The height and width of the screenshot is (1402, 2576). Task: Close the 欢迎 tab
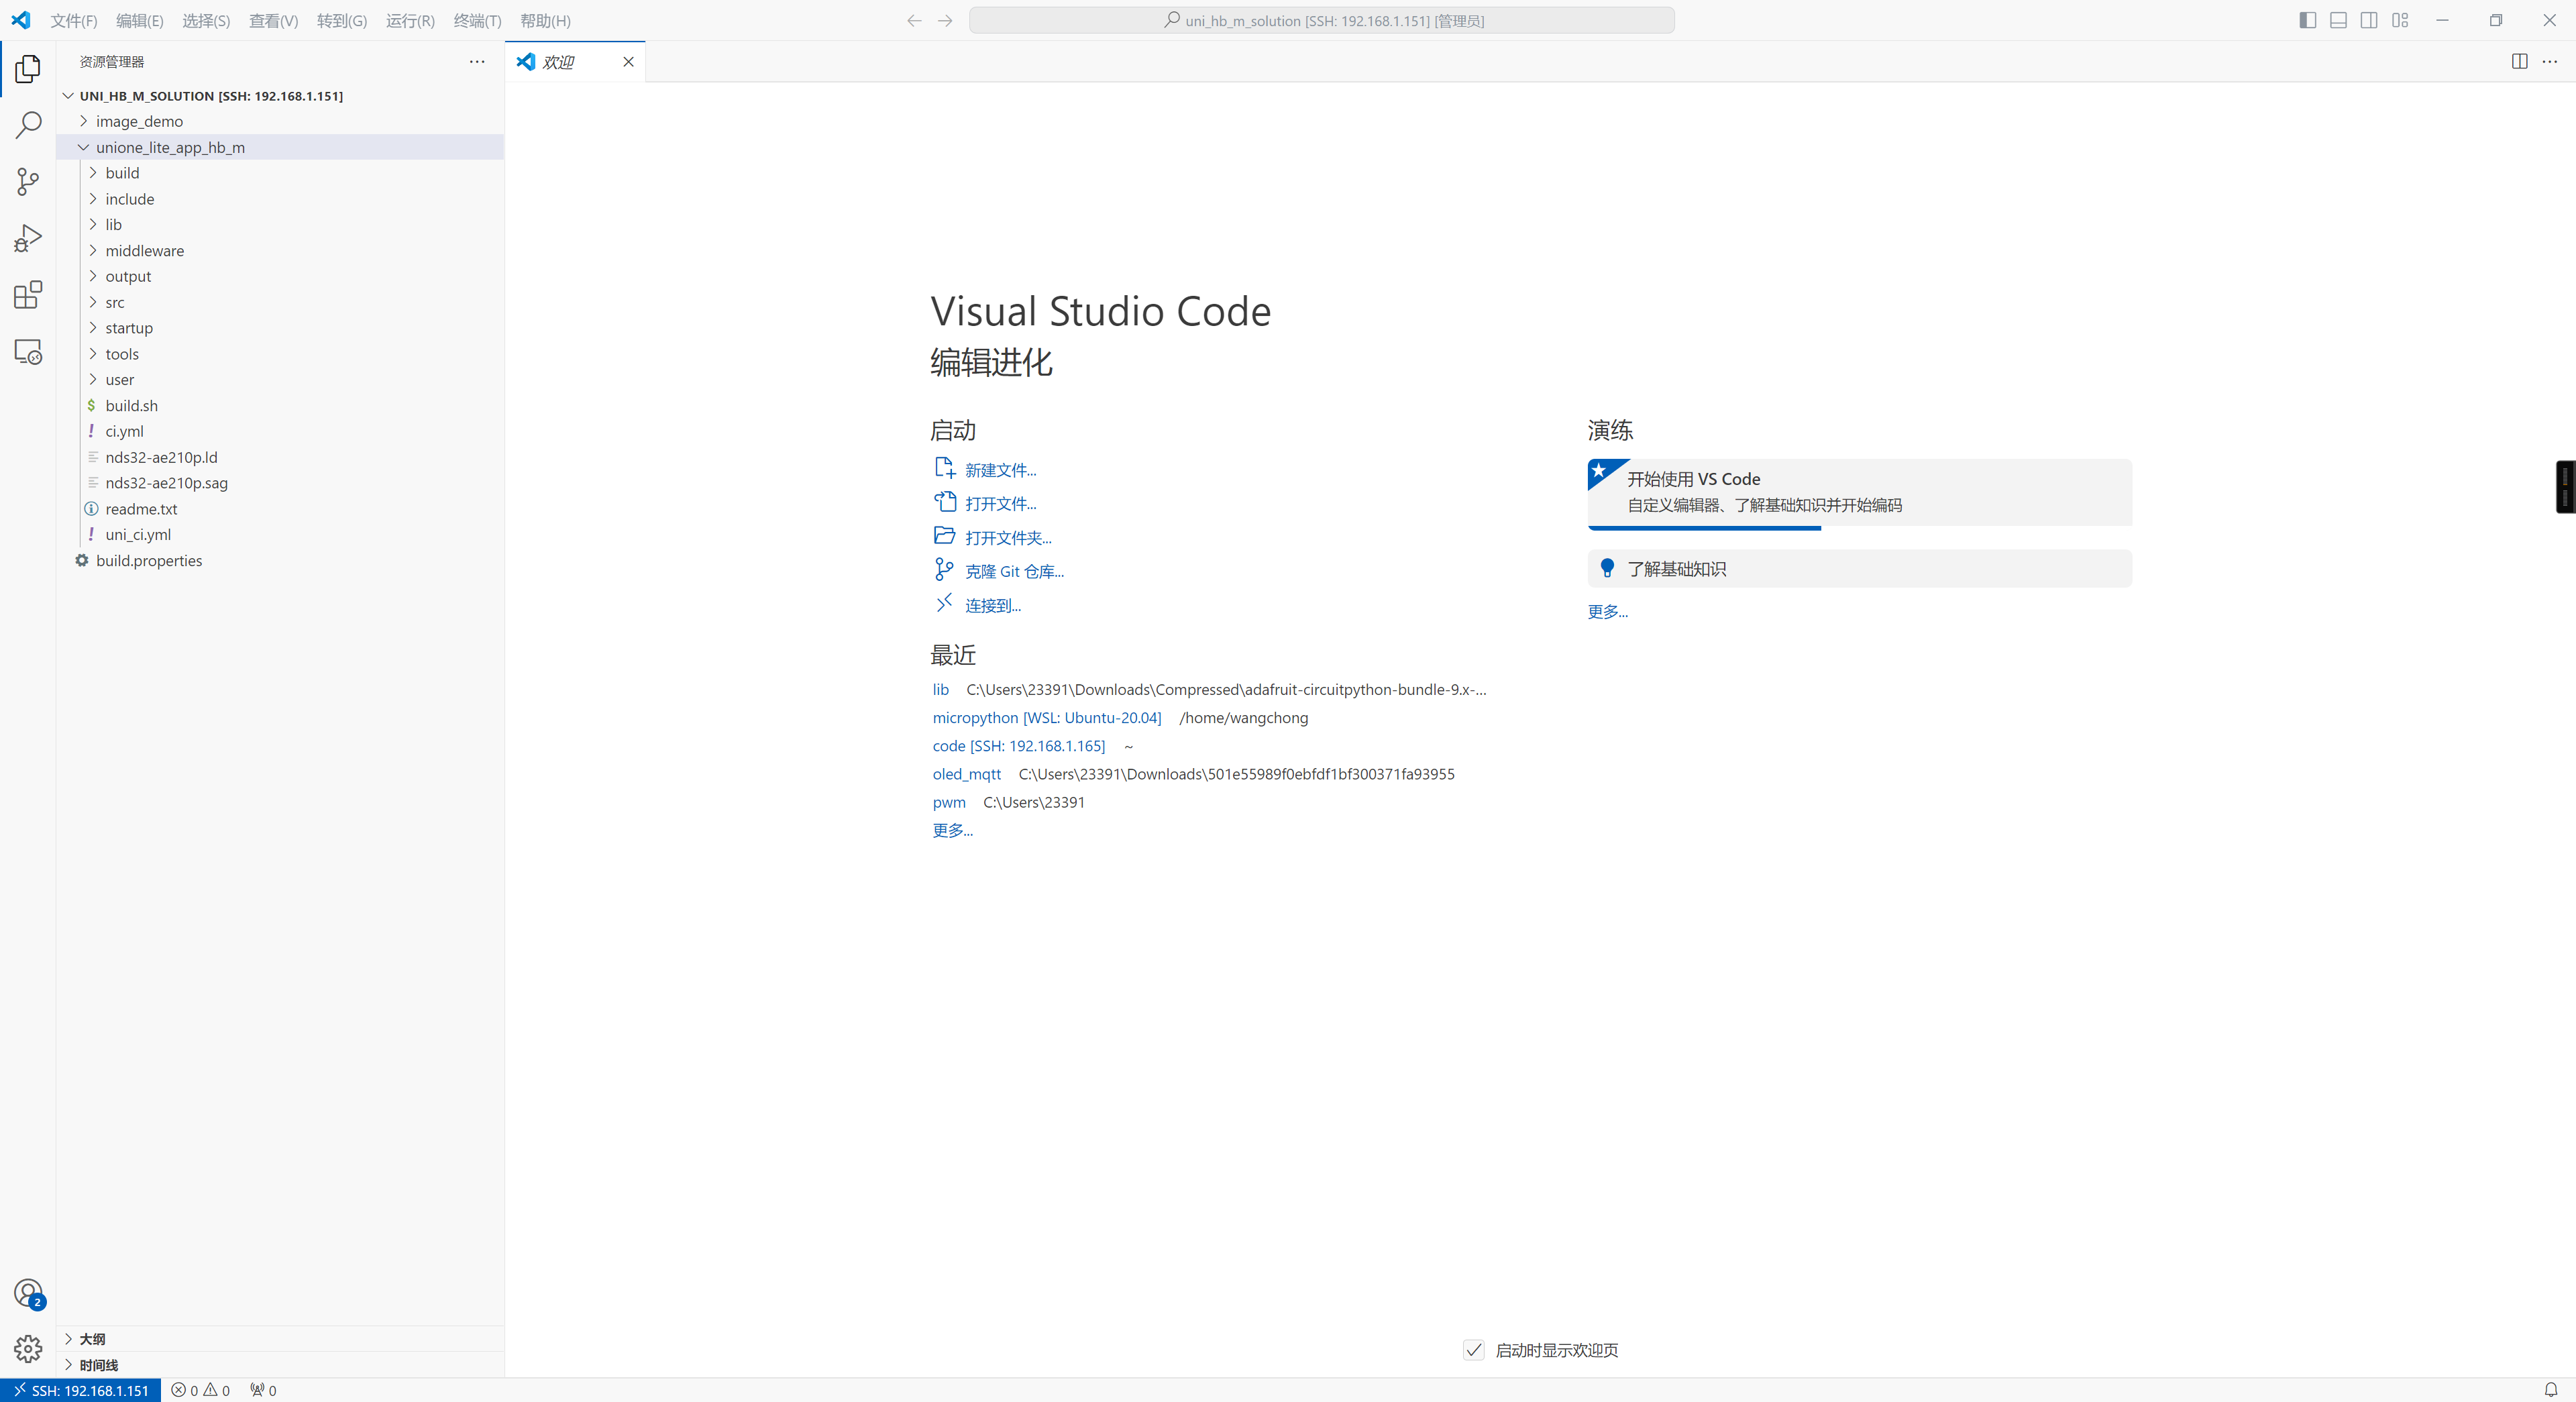[628, 62]
